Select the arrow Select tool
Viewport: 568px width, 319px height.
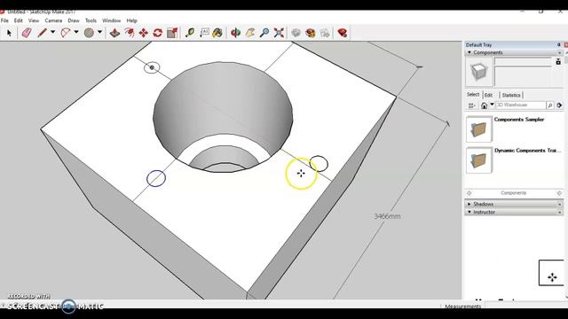coord(10,33)
